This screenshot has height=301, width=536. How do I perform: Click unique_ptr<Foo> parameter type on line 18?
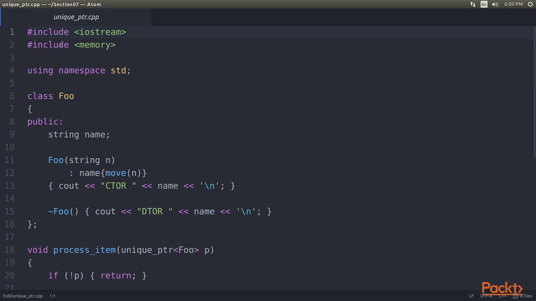(x=160, y=250)
